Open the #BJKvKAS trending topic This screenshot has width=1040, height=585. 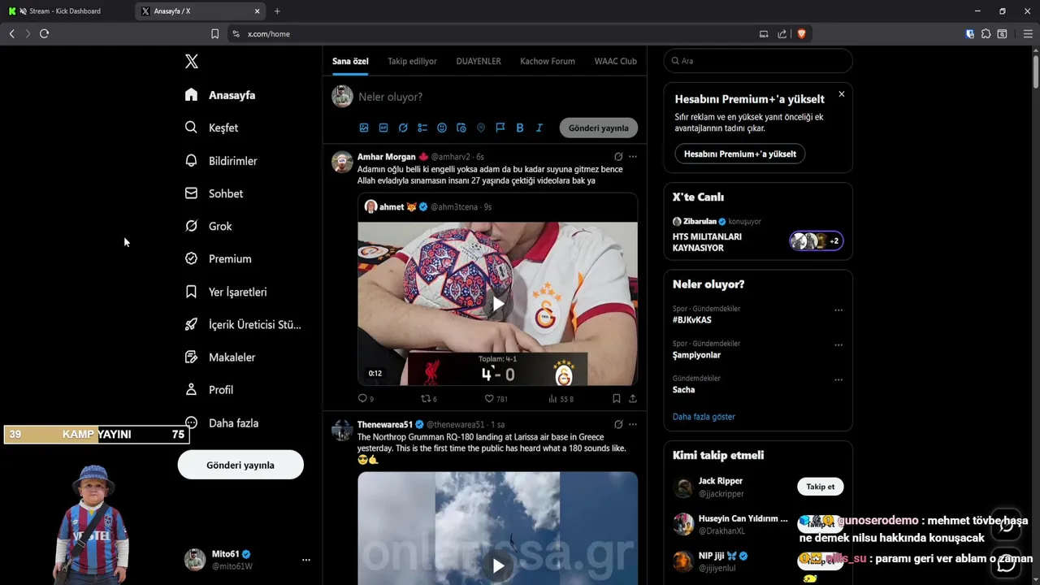coord(692,320)
